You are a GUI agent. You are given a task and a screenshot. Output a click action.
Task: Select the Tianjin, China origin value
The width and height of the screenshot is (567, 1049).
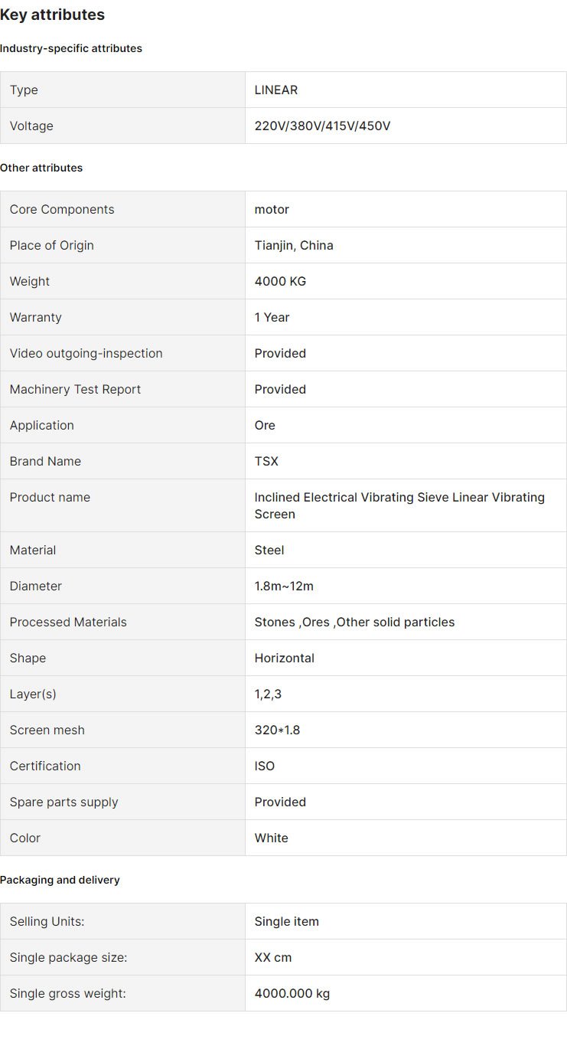[x=294, y=245]
